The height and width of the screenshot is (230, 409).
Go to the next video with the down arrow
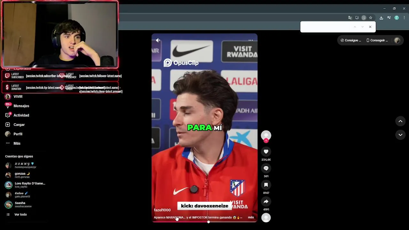point(400,135)
